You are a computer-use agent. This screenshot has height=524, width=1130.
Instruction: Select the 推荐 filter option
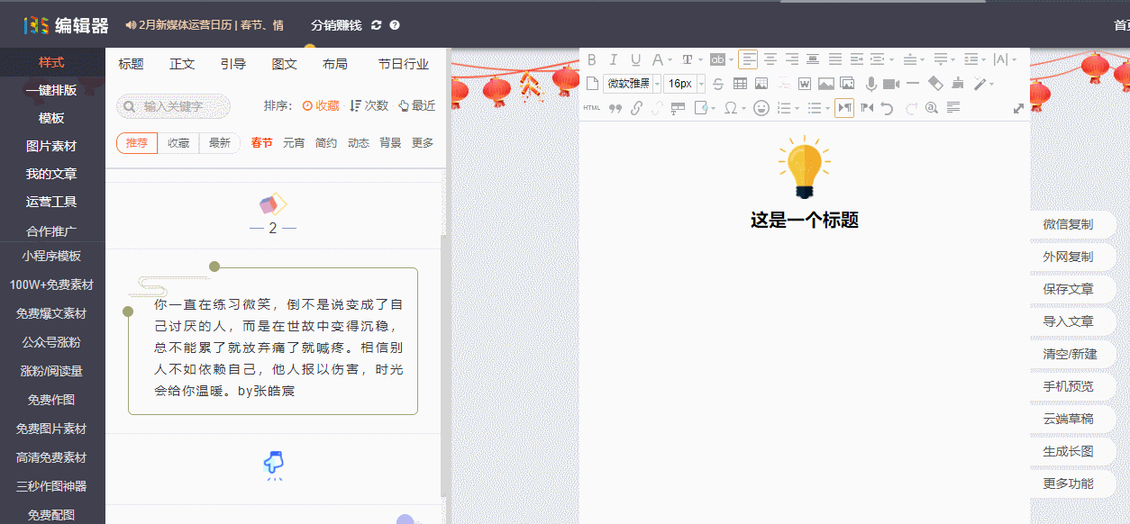[x=137, y=143]
